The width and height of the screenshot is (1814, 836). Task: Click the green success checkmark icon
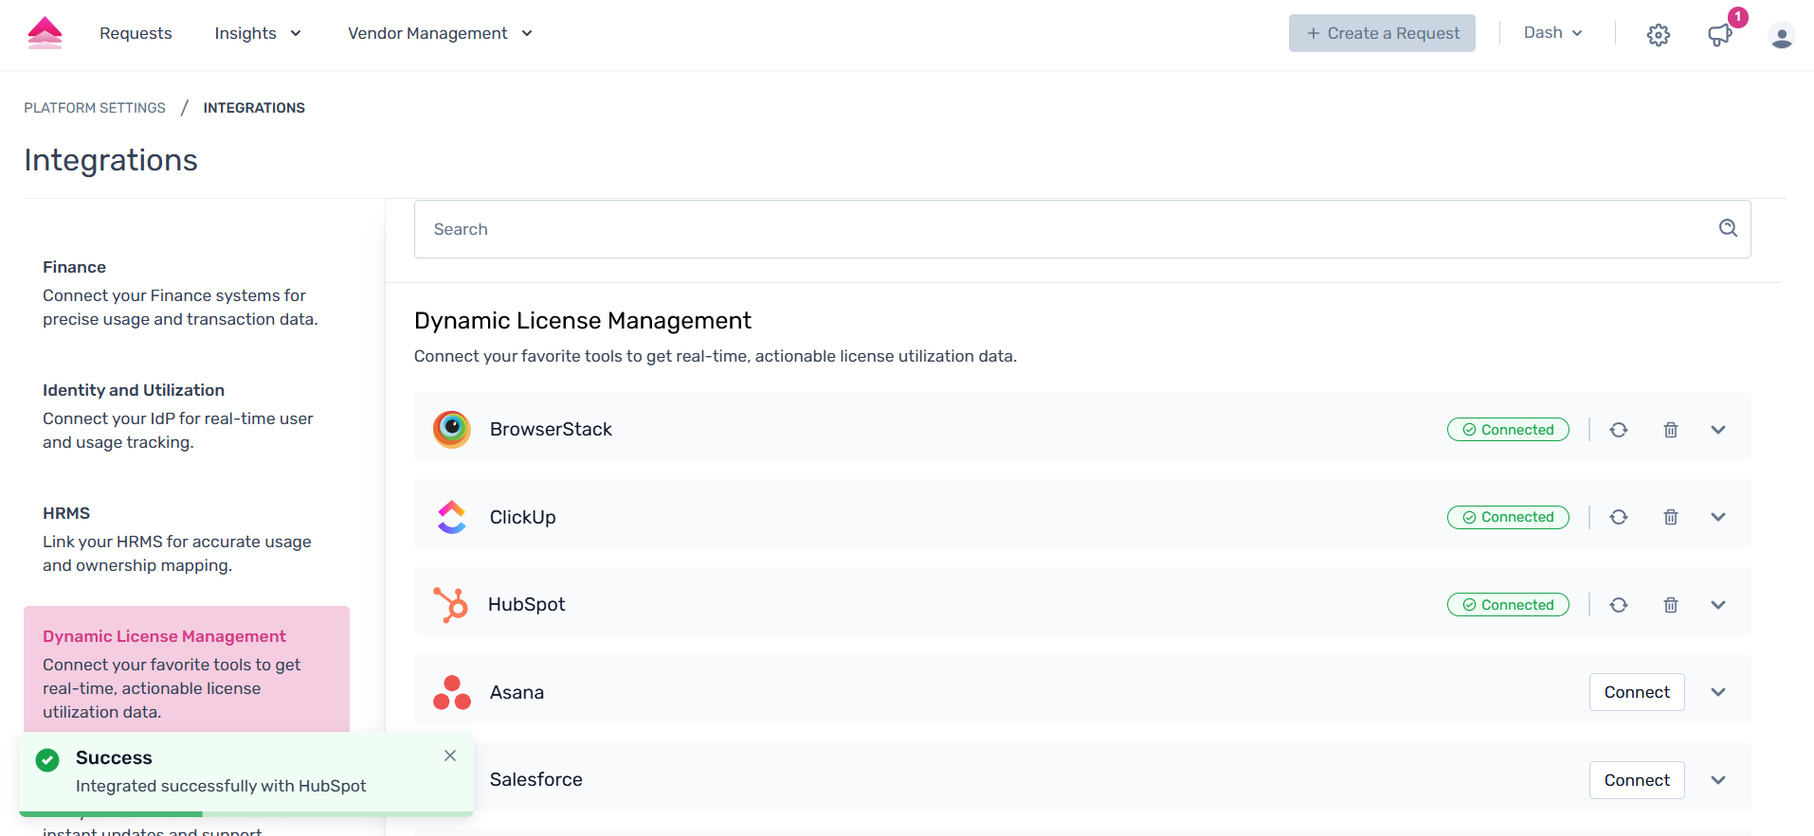click(x=47, y=759)
